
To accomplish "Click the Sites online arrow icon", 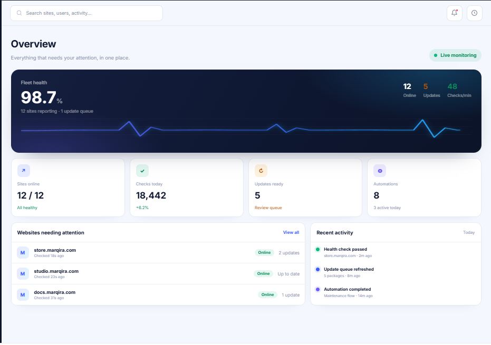I will (x=24, y=171).
